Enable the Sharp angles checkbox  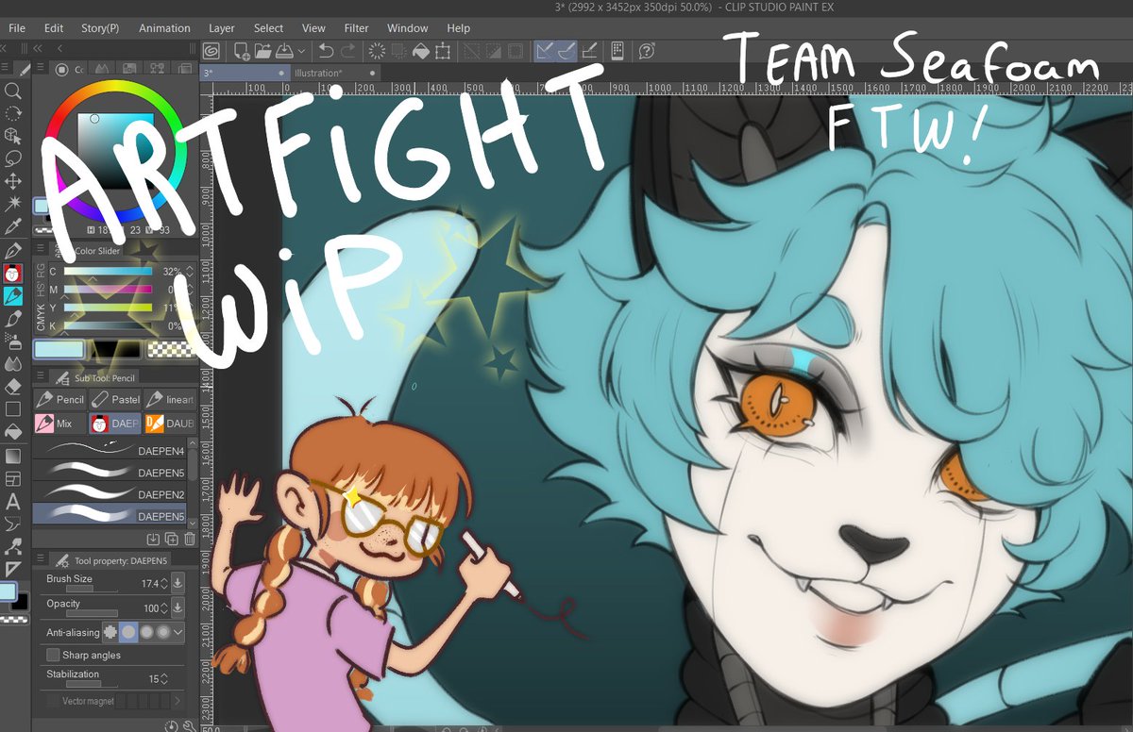click(x=54, y=654)
